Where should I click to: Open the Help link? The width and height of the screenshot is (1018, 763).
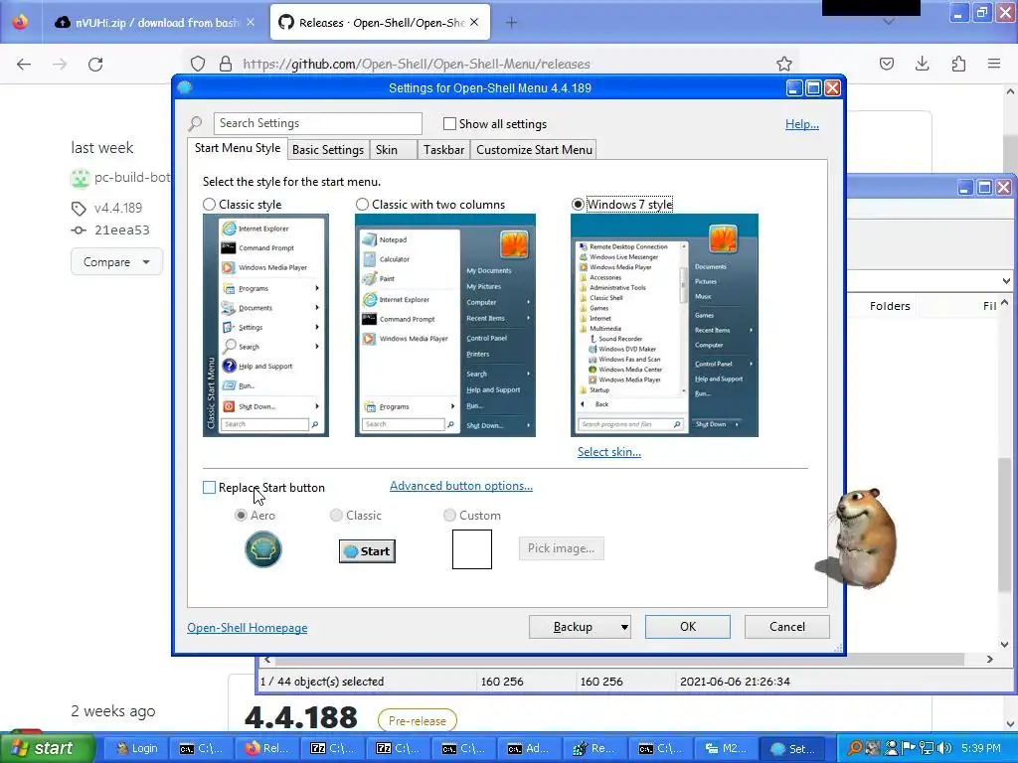point(802,124)
